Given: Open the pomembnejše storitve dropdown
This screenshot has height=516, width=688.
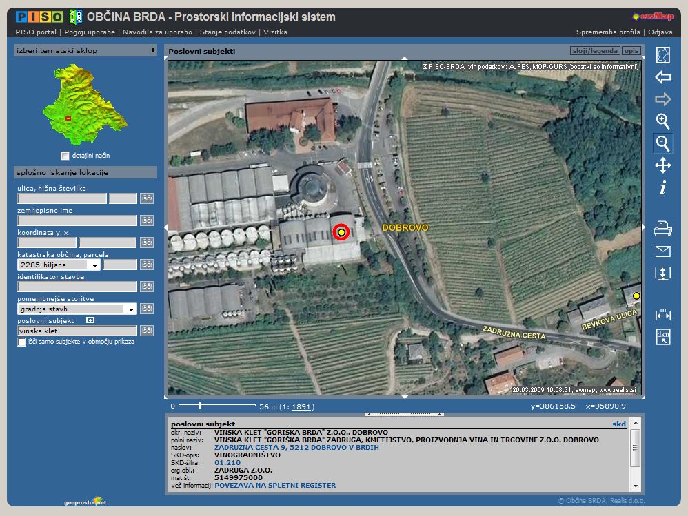Looking at the screenshot, I should [130, 309].
